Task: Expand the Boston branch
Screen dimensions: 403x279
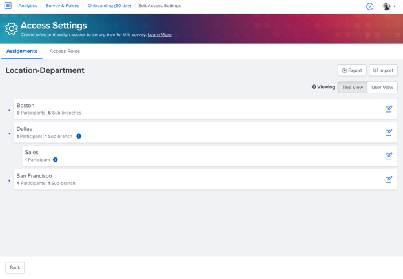Action: (9, 110)
